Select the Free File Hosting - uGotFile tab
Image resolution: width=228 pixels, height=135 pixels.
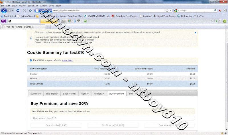coord(23,27)
